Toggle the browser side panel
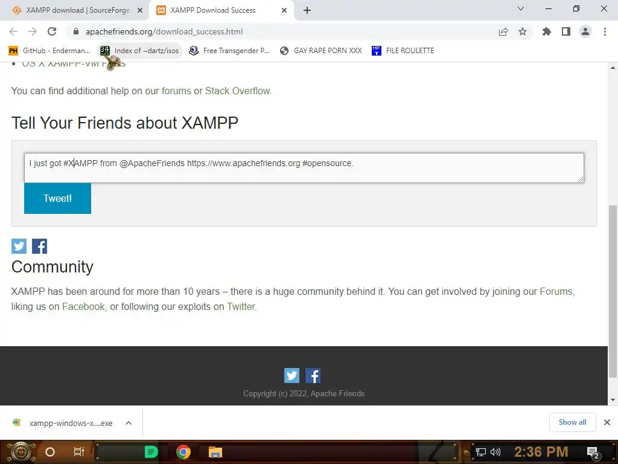The image size is (618, 464). click(x=566, y=31)
